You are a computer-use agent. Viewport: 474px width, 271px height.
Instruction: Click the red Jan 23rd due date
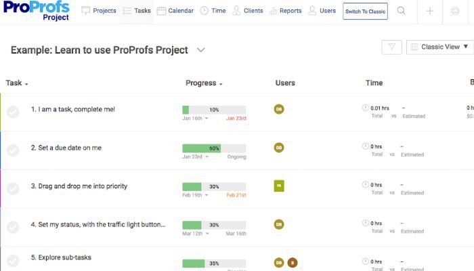click(x=236, y=119)
